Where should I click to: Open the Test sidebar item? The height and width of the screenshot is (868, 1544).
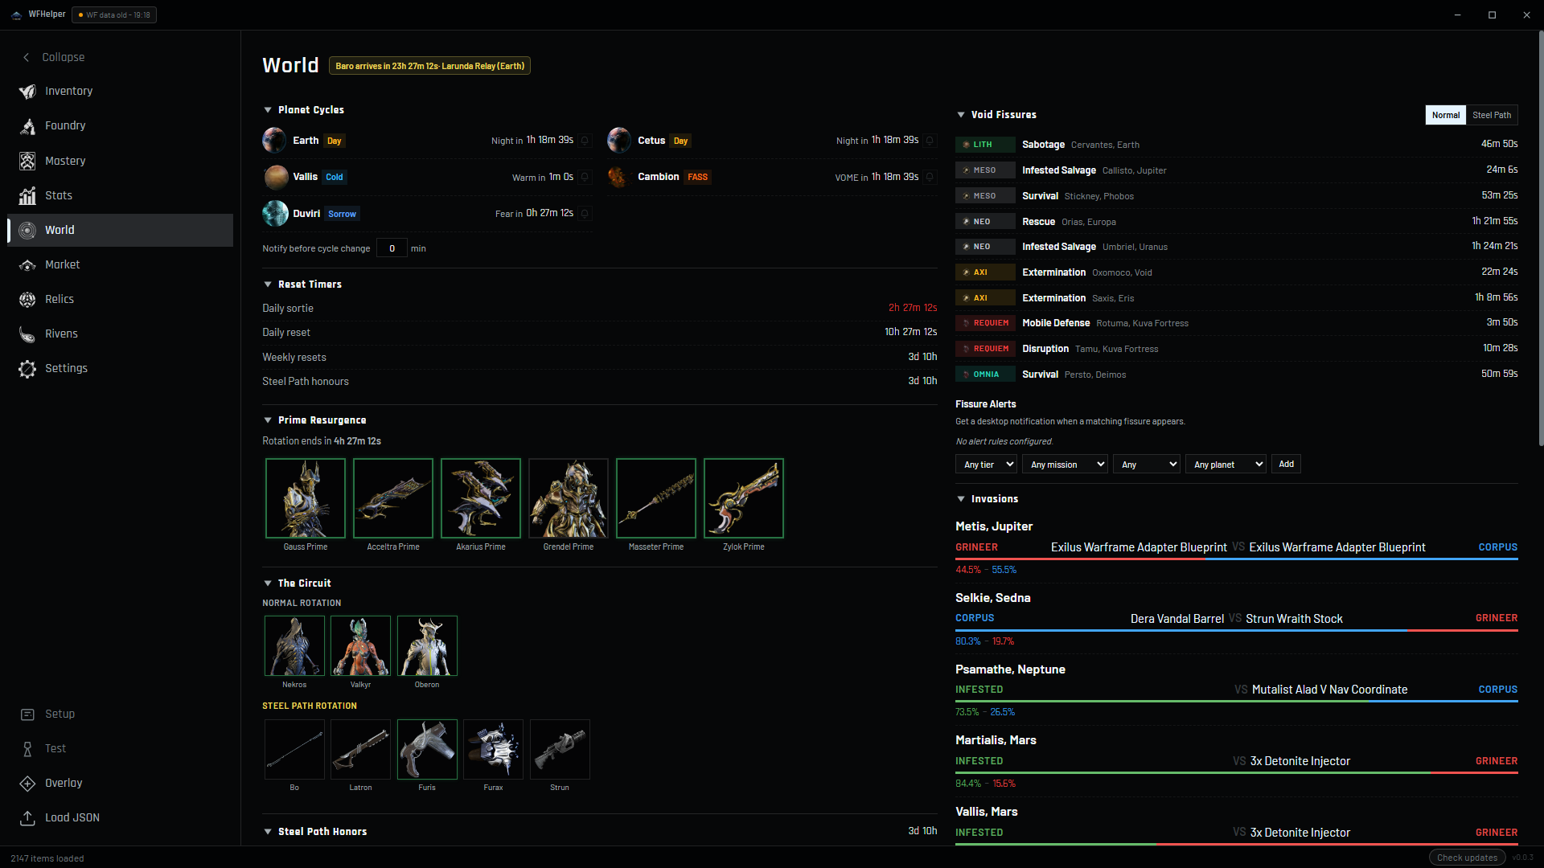click(x=121, y=748)
